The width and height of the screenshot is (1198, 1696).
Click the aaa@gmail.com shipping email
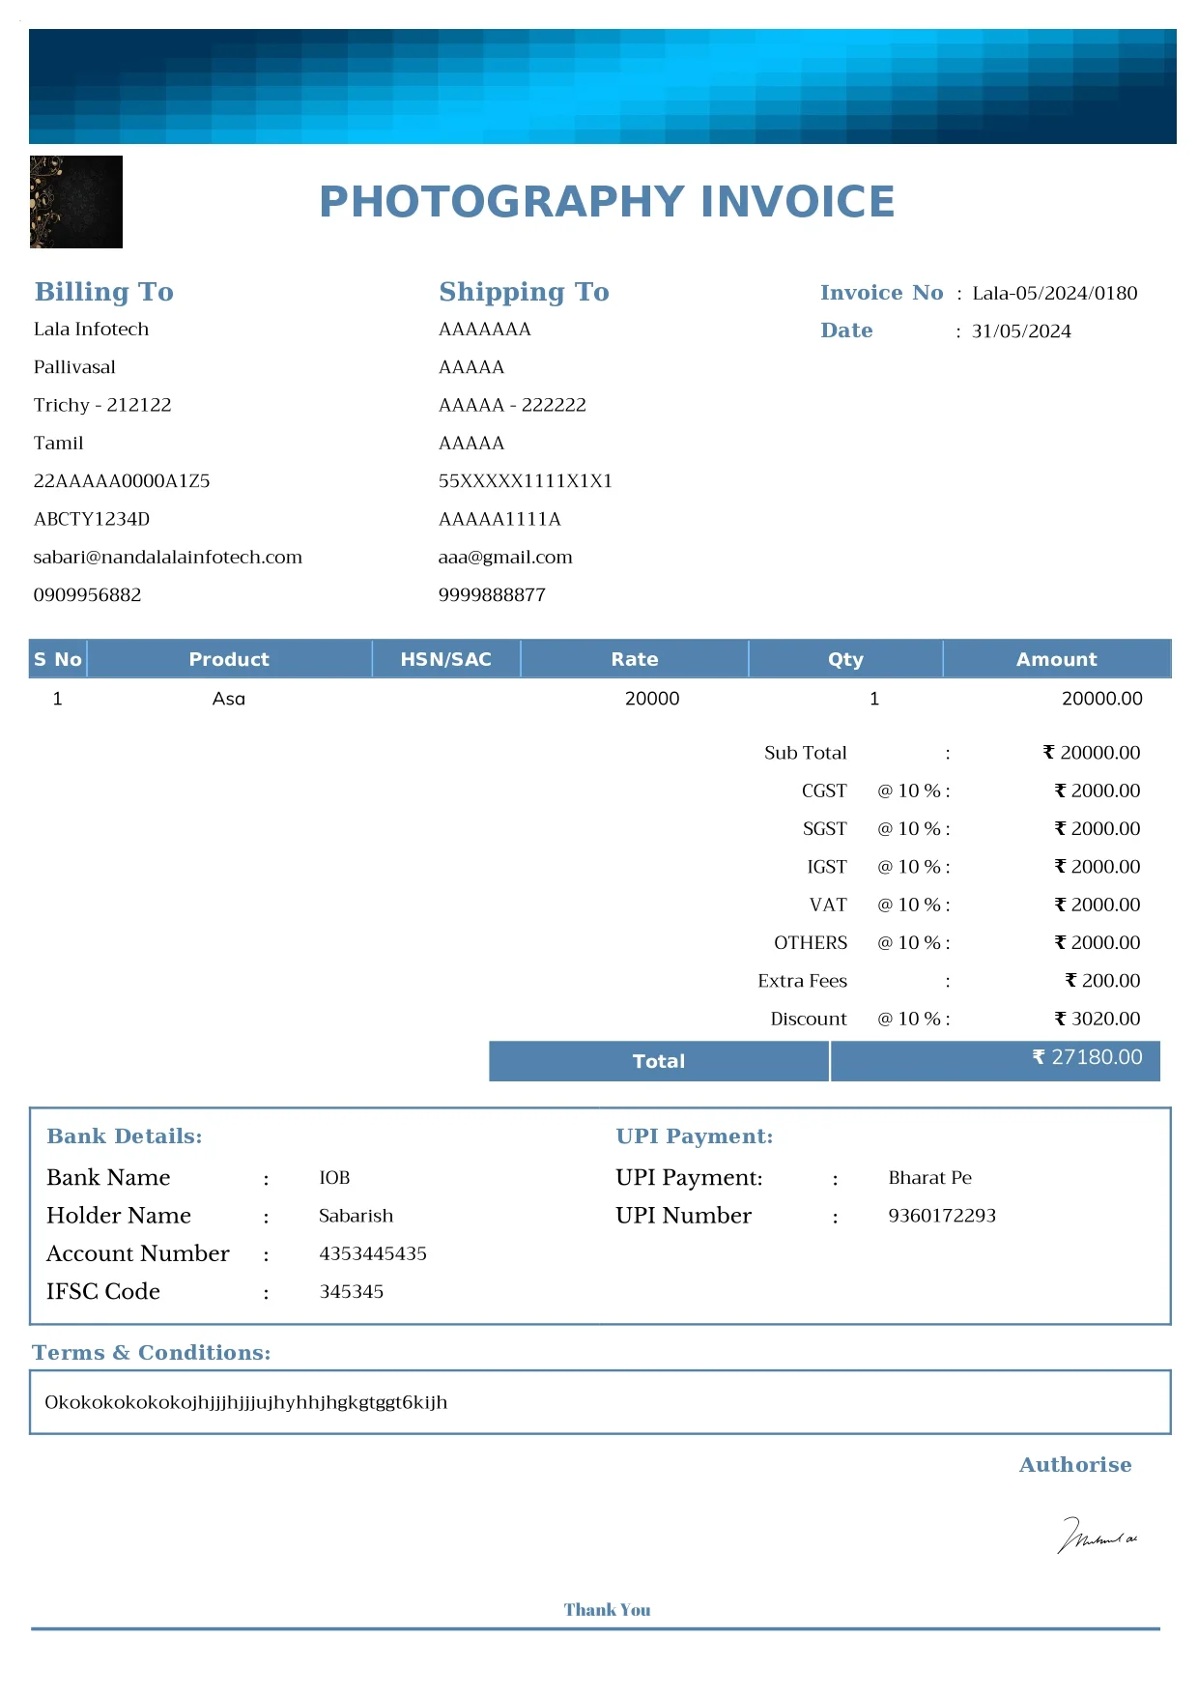coord(504,557)
